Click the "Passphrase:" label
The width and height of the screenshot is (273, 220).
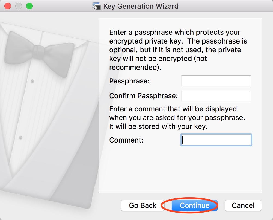(x=129, y=81)
